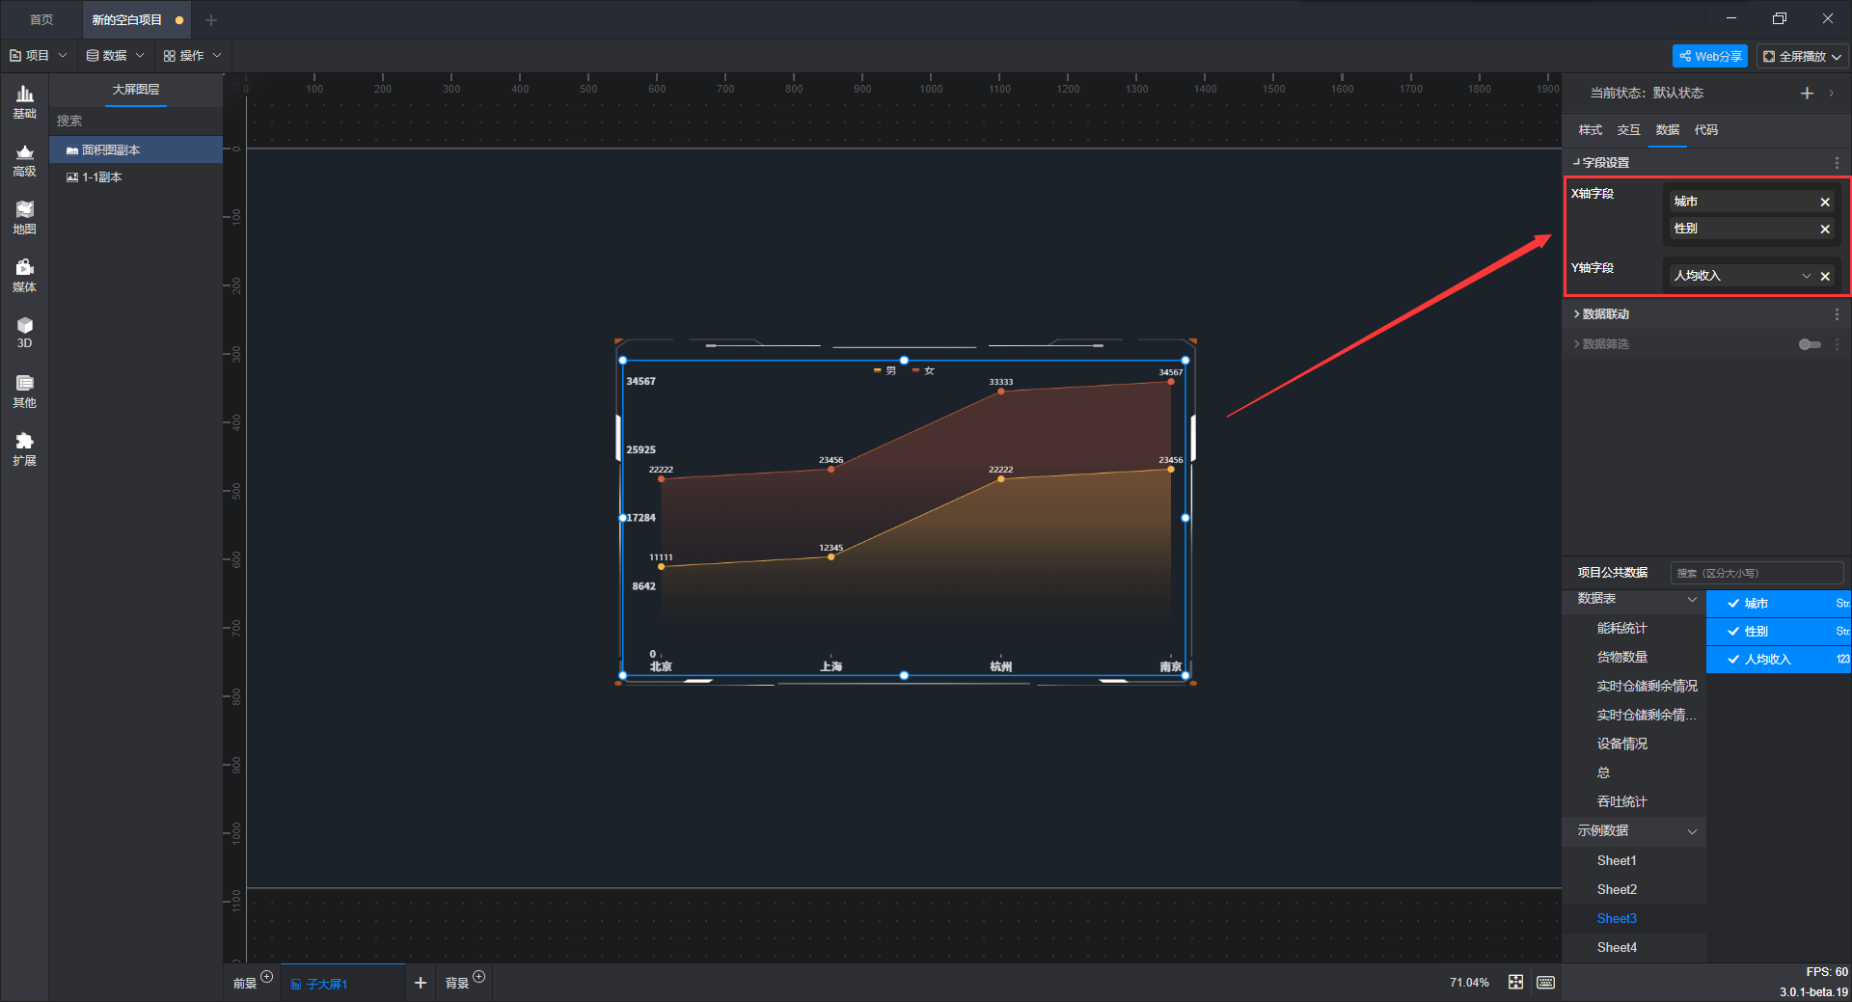Viewport: 1852px width, 1002px height.
Task: Click the 项目公共数据 search field
Action: 1757,573
